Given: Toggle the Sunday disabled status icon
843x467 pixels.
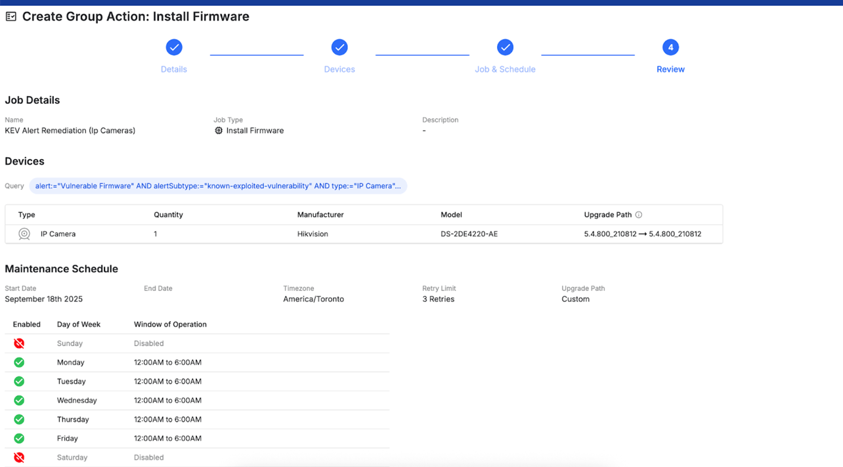Looking at the screenshot, I should pos(19,344).
